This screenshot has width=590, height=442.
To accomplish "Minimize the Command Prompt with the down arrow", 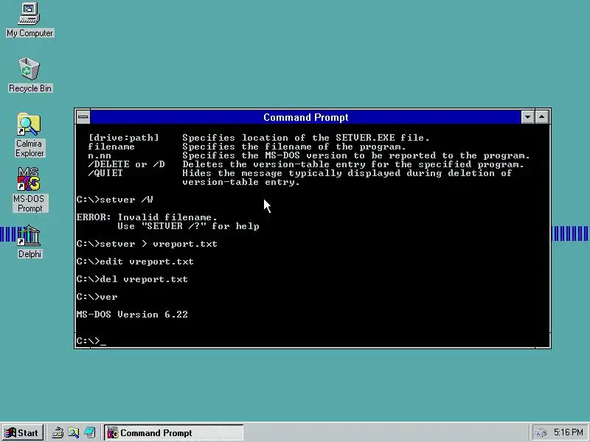I will [x=527, y=117].
